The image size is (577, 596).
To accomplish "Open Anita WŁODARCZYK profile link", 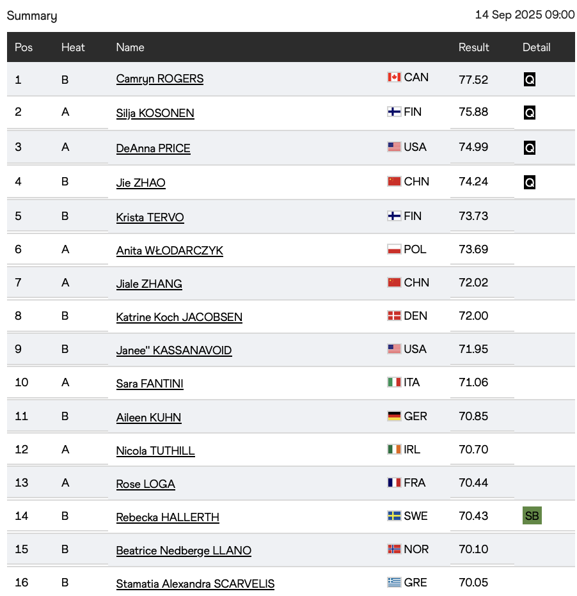I will click(170, 251).
